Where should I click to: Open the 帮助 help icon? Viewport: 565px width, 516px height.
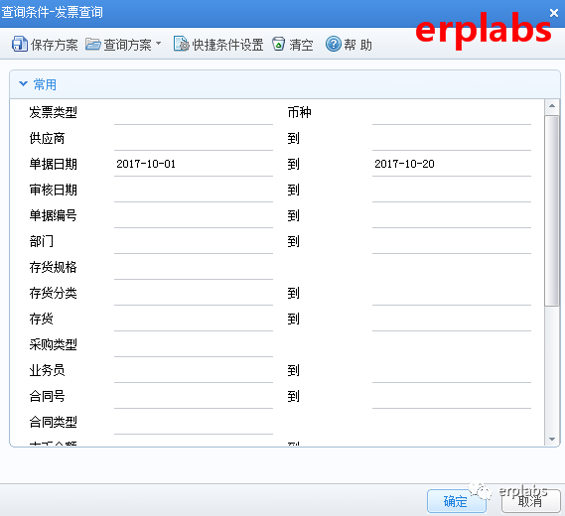coord(334,44)
